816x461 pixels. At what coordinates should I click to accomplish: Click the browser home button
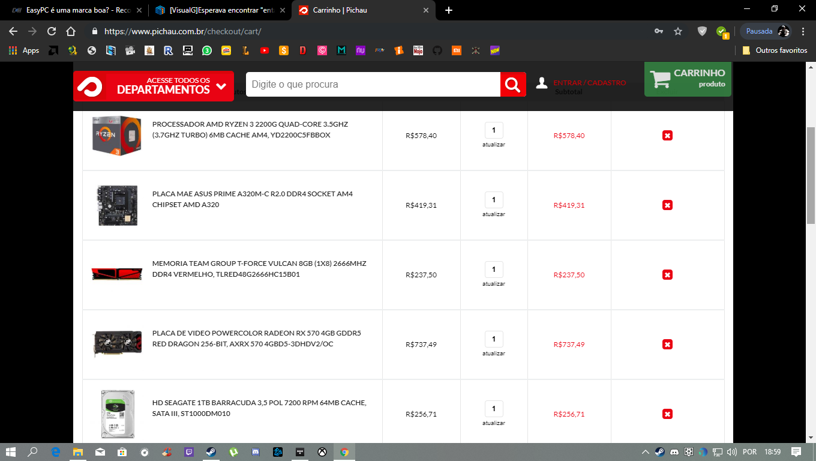71,31
